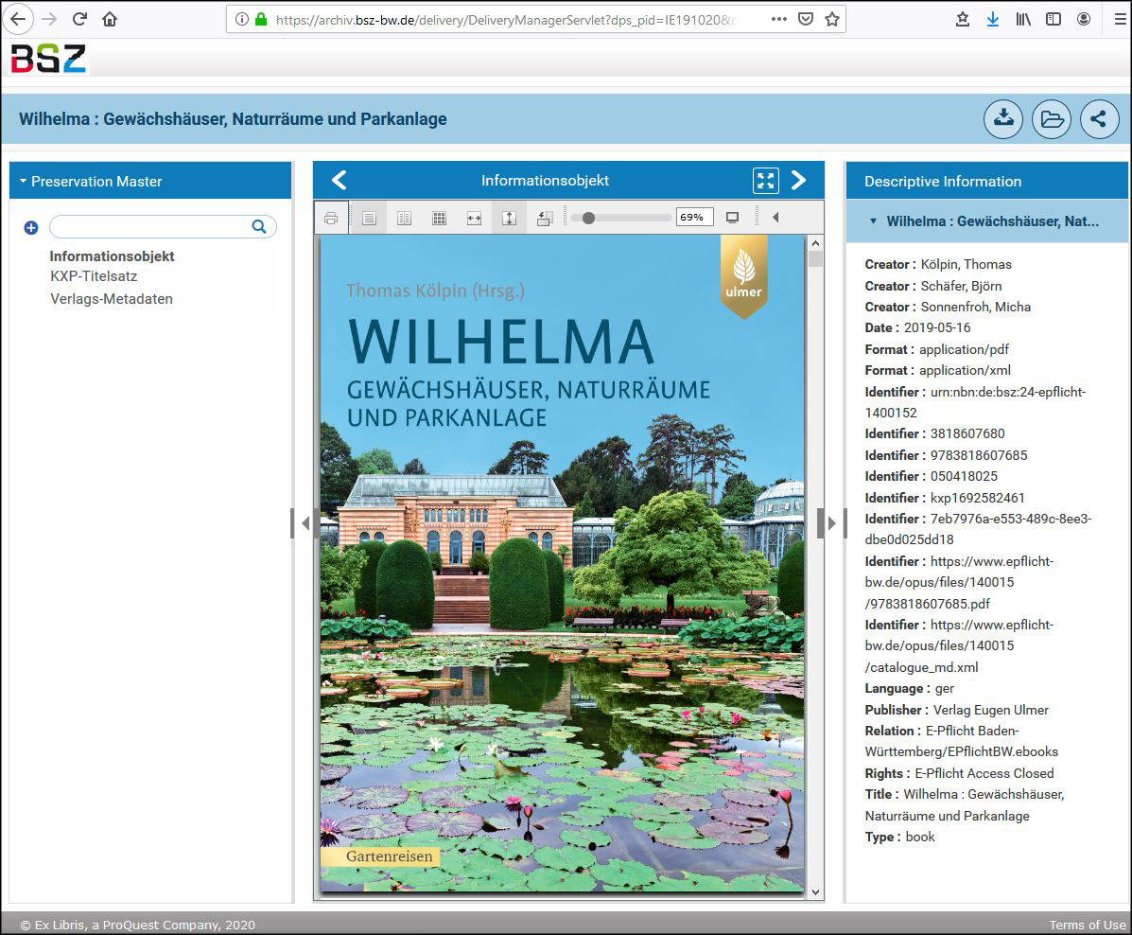1132x935 pixels.
Task: Fit page to height
Action: (x=509, y=218)
